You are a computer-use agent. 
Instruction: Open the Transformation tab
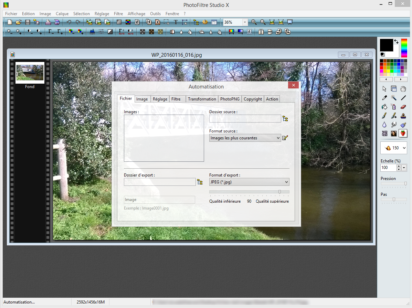click(x=202, y=99)
